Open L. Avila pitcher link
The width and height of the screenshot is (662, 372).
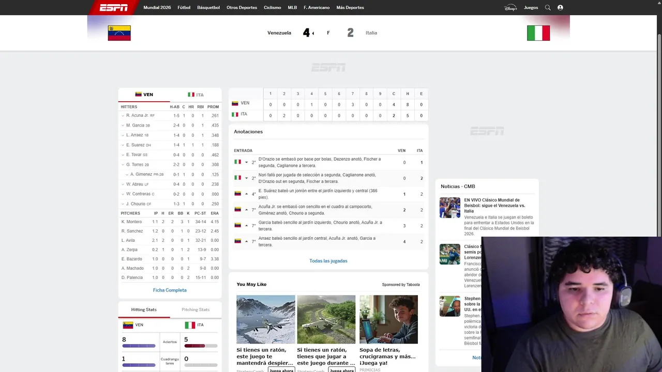click(128, 241)
